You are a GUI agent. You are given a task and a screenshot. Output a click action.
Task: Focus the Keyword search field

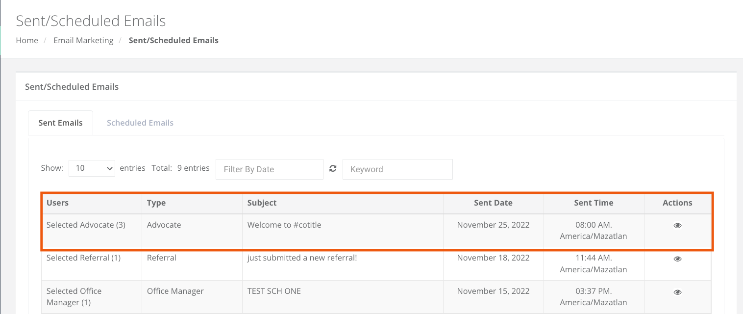pyautogui.click(x=397, y=169)
